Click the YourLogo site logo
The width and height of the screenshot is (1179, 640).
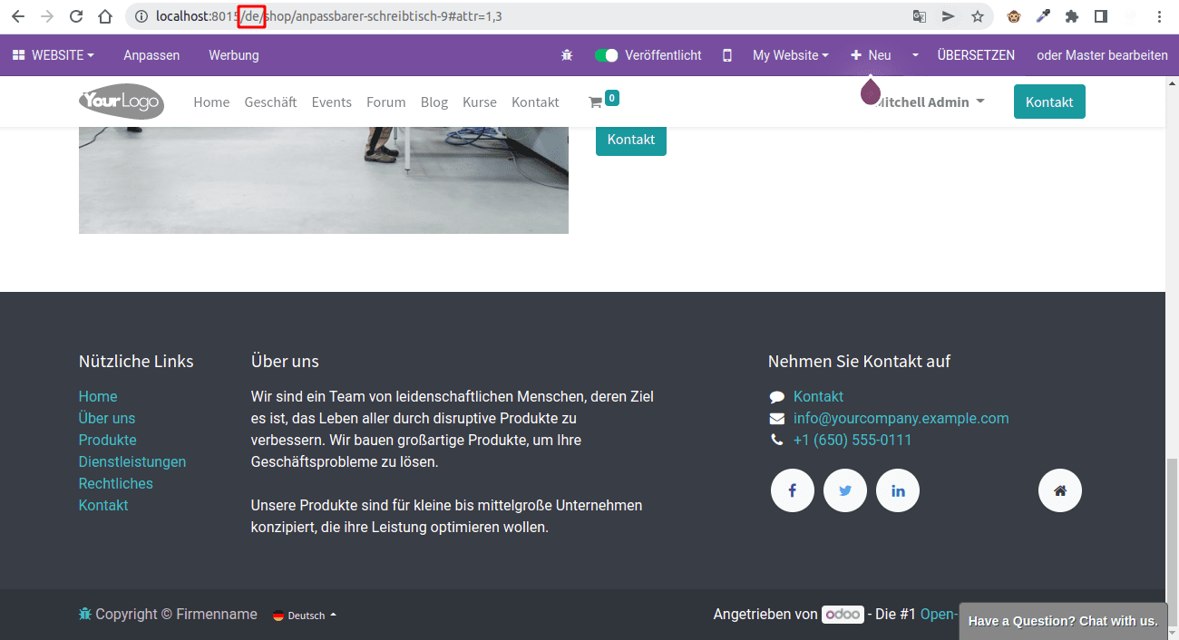point(122,102)
